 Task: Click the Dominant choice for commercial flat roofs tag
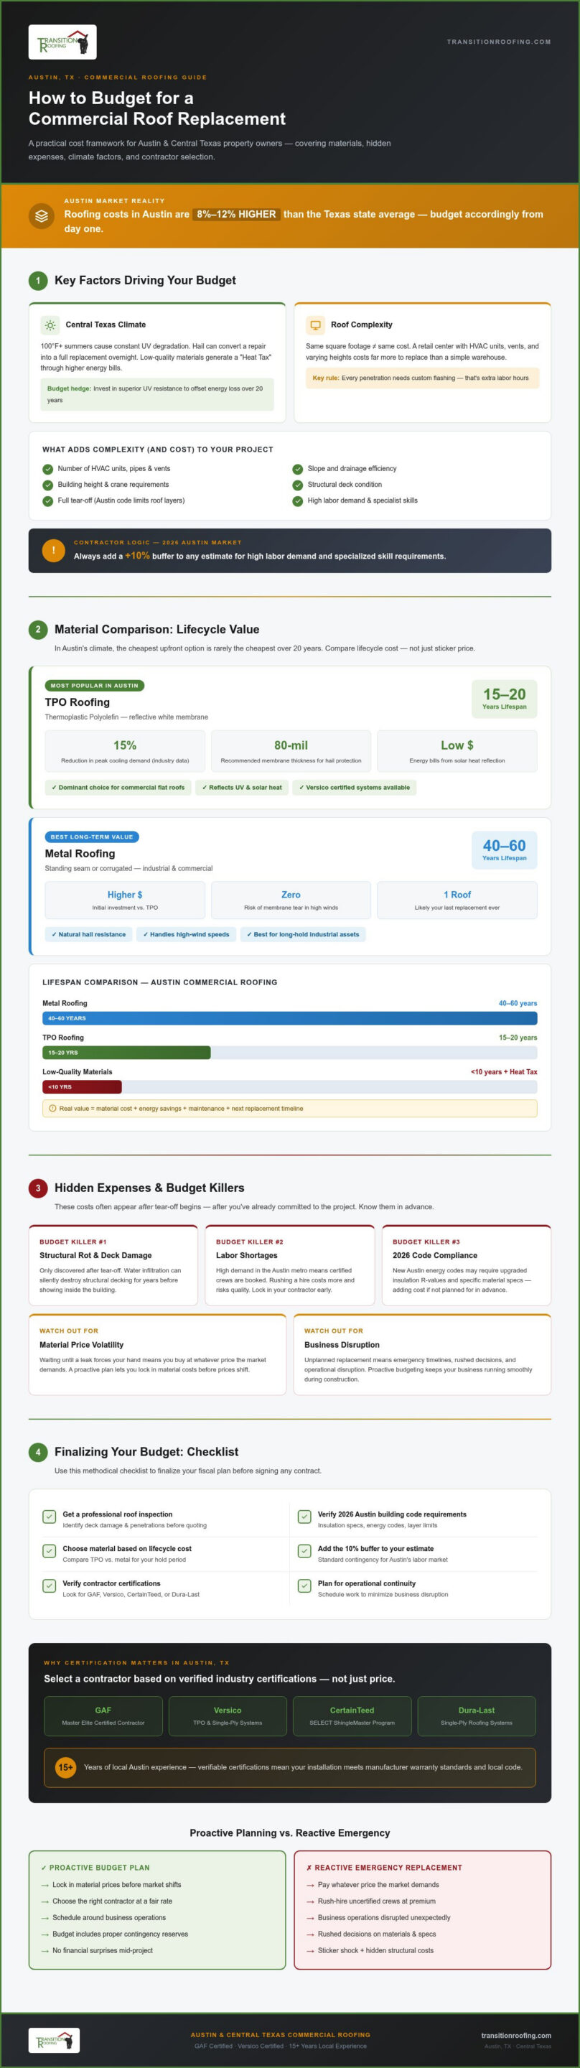pyautogui.click(x=118, y=788)
